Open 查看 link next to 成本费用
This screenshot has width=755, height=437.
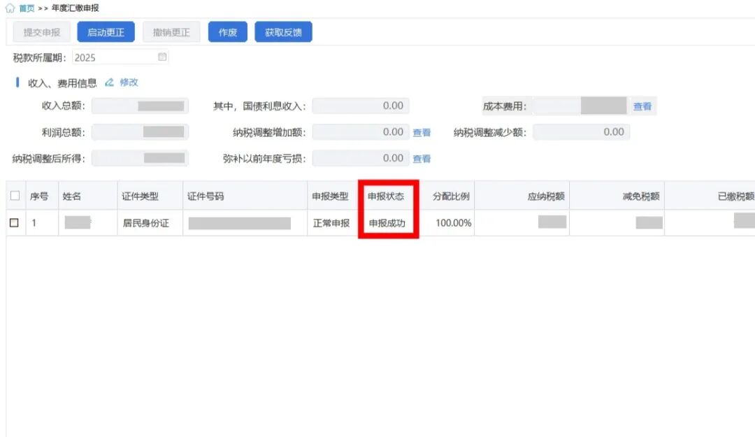(642, 106)
